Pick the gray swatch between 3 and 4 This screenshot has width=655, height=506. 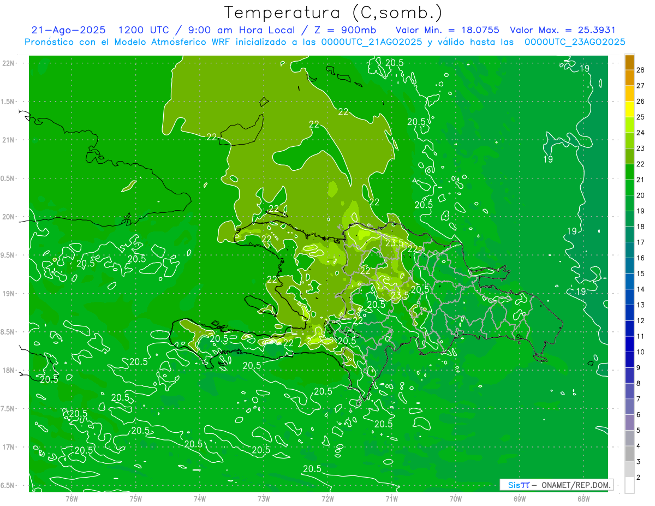[x=630, y=454]
